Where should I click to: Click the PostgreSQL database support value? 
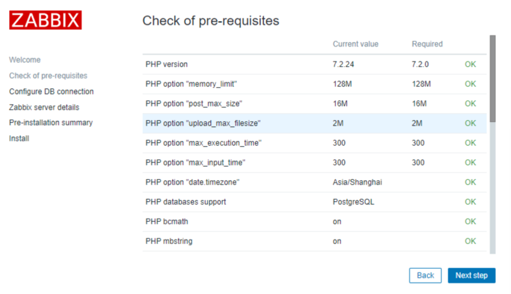click(353, 202)
